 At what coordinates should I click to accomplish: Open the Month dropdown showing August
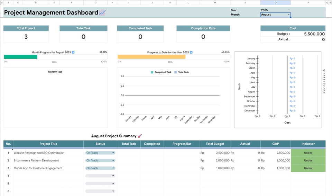(x=289, y=15)
